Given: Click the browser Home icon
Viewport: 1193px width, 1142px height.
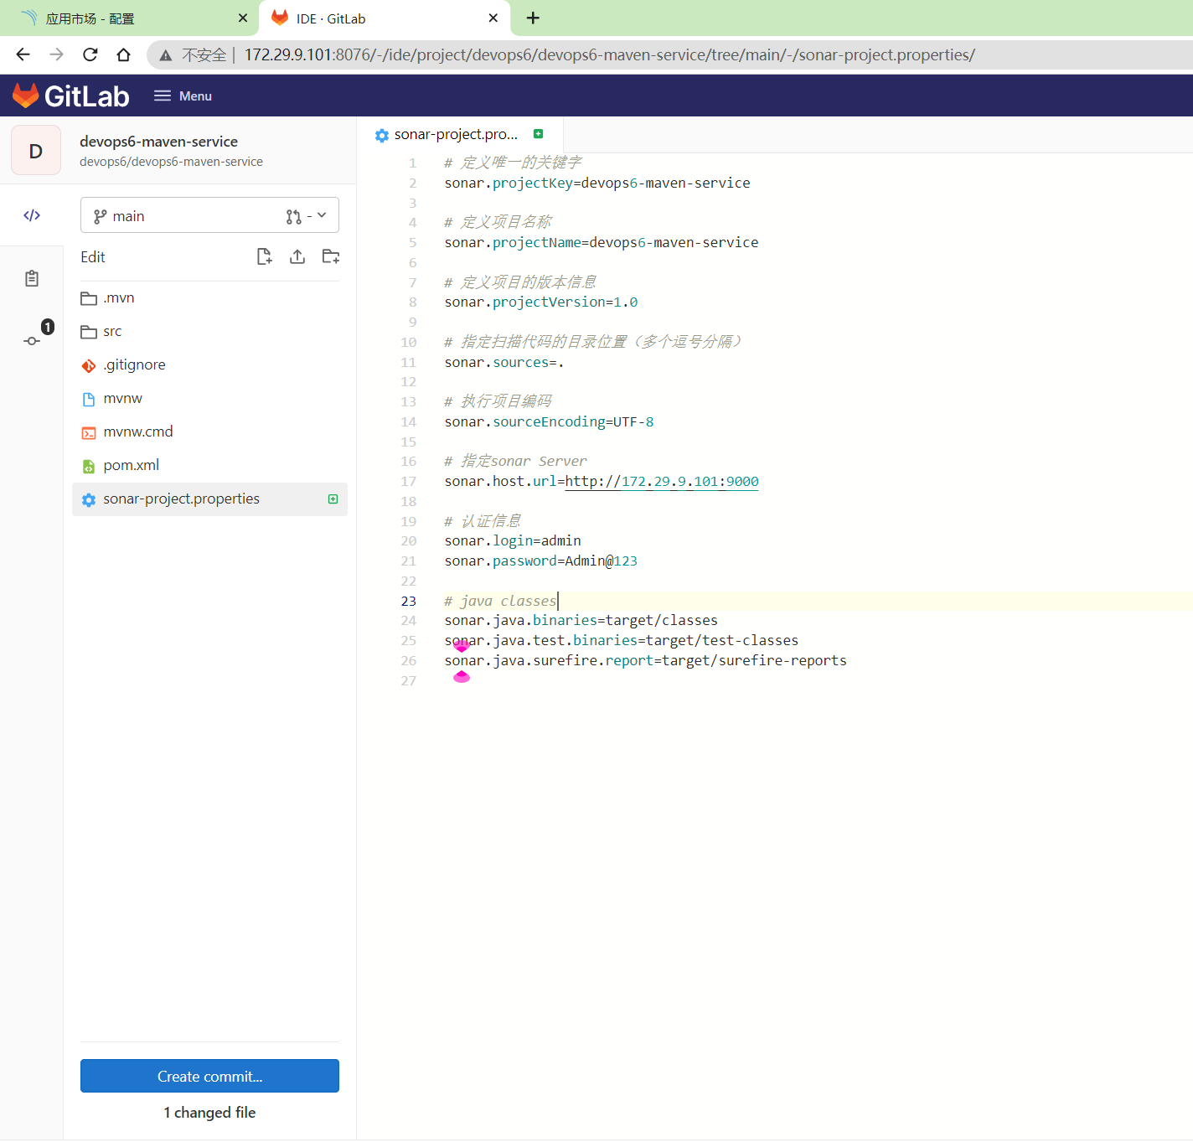Looking at the screenshot, I should (123, 54).
